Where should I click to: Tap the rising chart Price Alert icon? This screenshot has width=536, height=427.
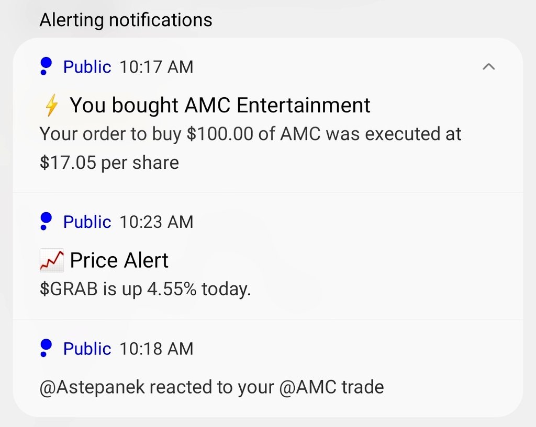[x=52, y=260]
